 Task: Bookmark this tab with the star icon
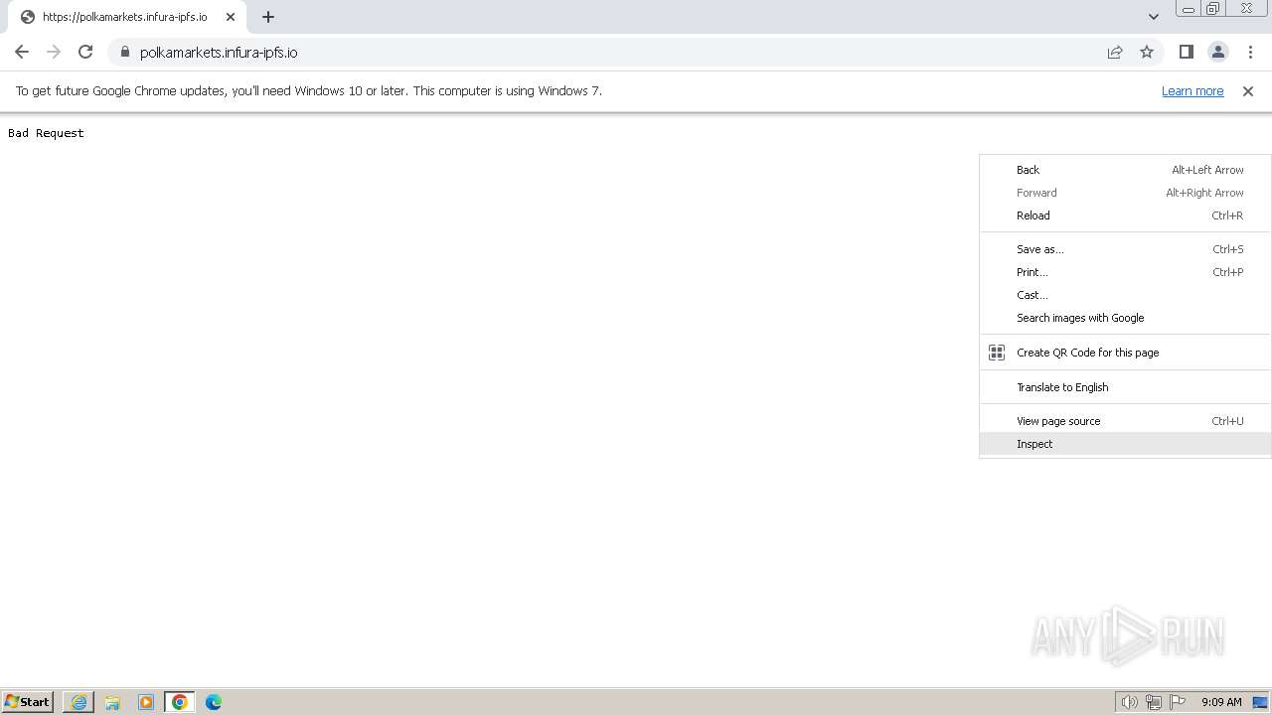coord(1147,52)
